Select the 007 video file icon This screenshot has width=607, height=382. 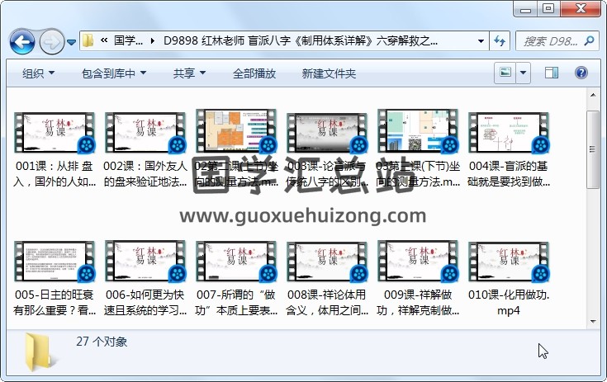236,261
